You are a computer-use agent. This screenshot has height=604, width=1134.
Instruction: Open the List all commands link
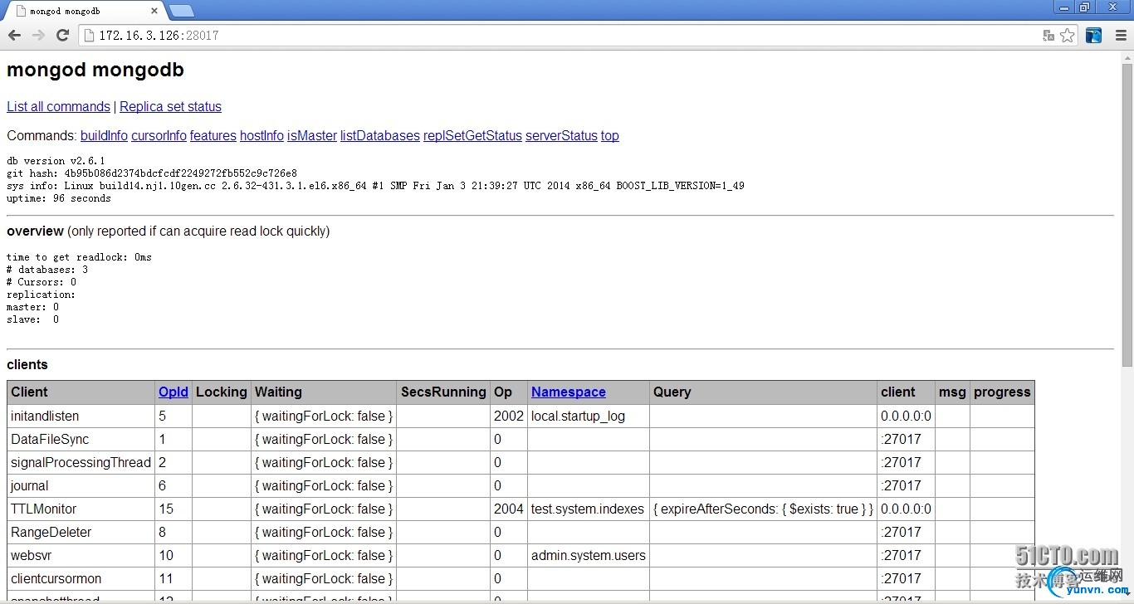[x=58, y=106]
